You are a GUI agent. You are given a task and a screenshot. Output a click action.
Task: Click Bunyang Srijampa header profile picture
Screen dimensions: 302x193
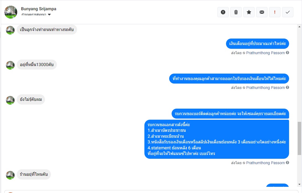(11, 12)
